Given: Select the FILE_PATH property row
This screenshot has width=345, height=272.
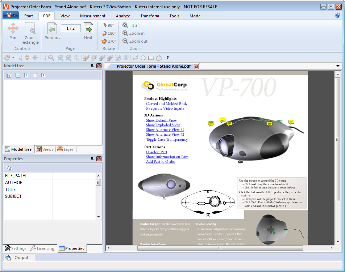Looking at the screenshot, I should click(x=50, y=176).
